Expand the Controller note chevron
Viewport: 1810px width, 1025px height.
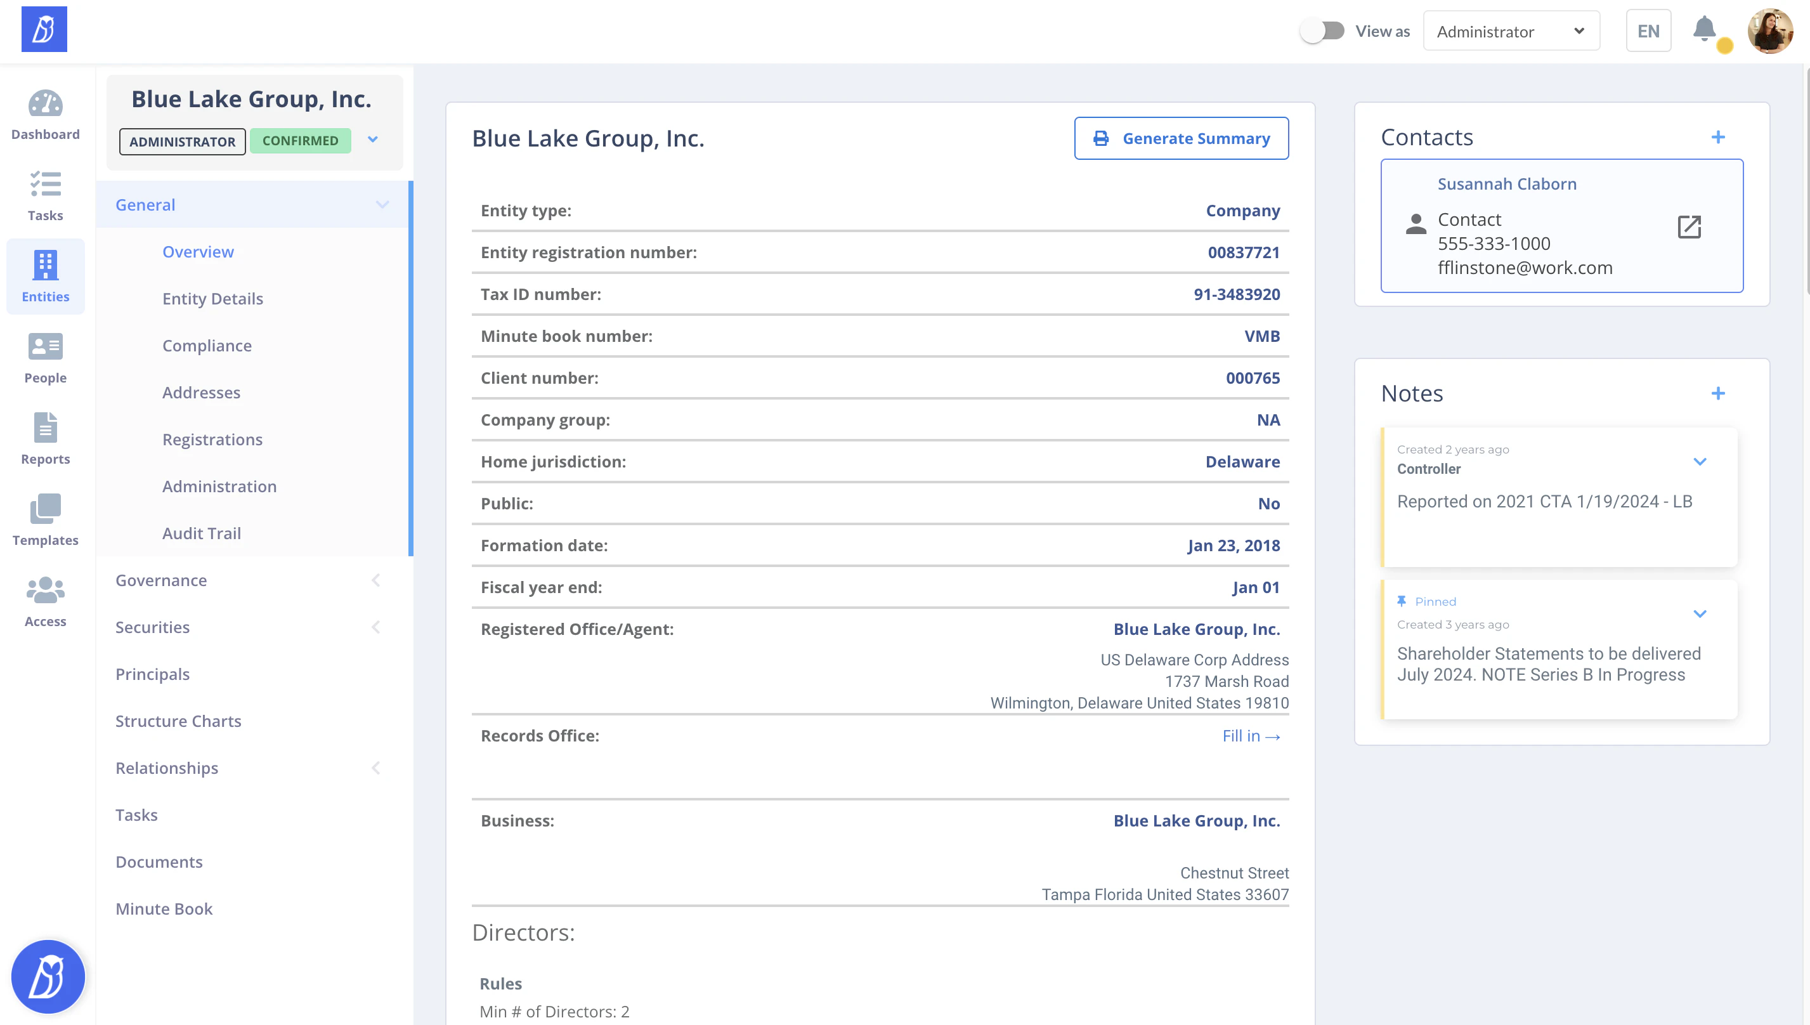click(1700, 462)
